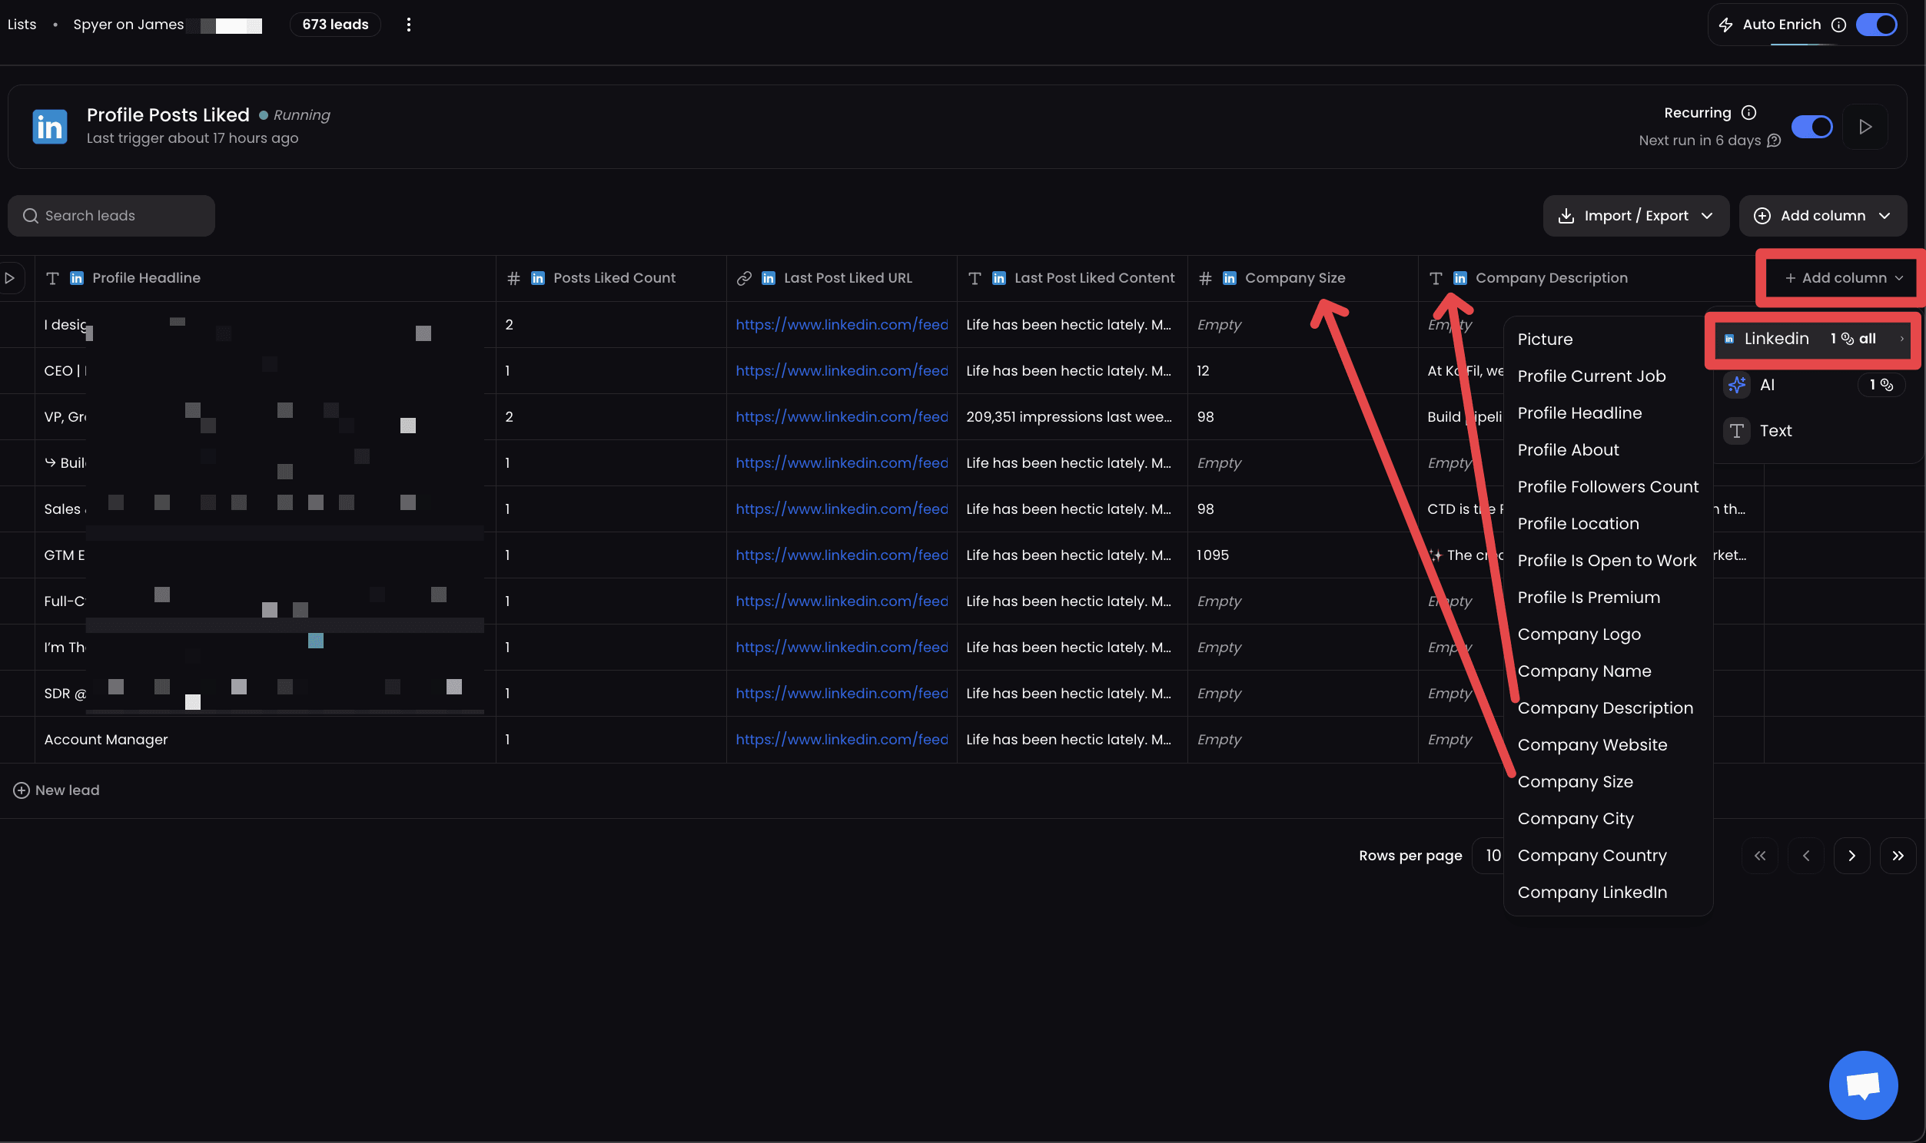The width and height of the screenshot is (1926, 1143).
Task: Go to next page with right chevron
Action: [1851, 856]
